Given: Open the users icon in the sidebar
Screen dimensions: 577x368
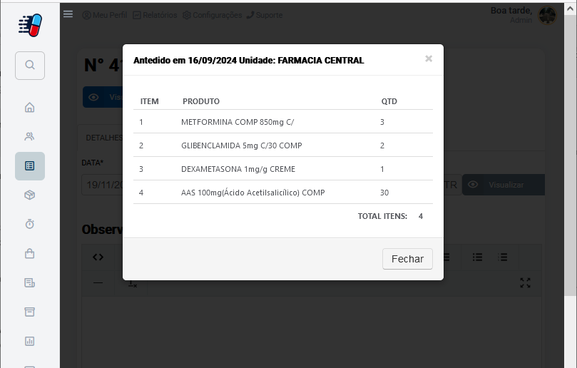Looking at the screenshot, I should 30,136.
